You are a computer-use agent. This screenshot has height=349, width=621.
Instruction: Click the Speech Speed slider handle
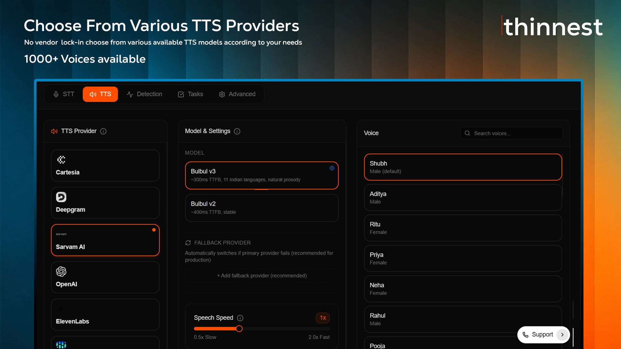(239, 329)
